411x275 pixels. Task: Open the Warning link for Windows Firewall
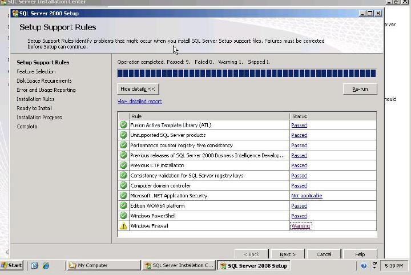pos(301,226)
